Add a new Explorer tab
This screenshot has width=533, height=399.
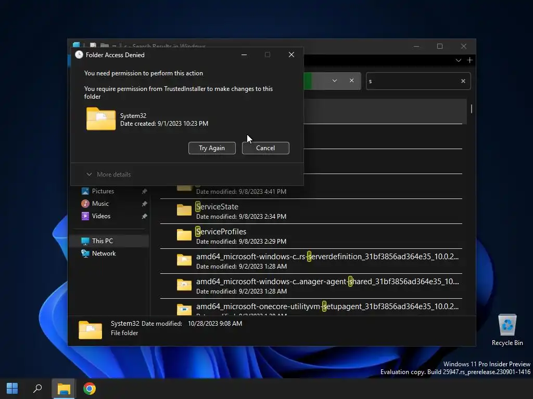470,60
